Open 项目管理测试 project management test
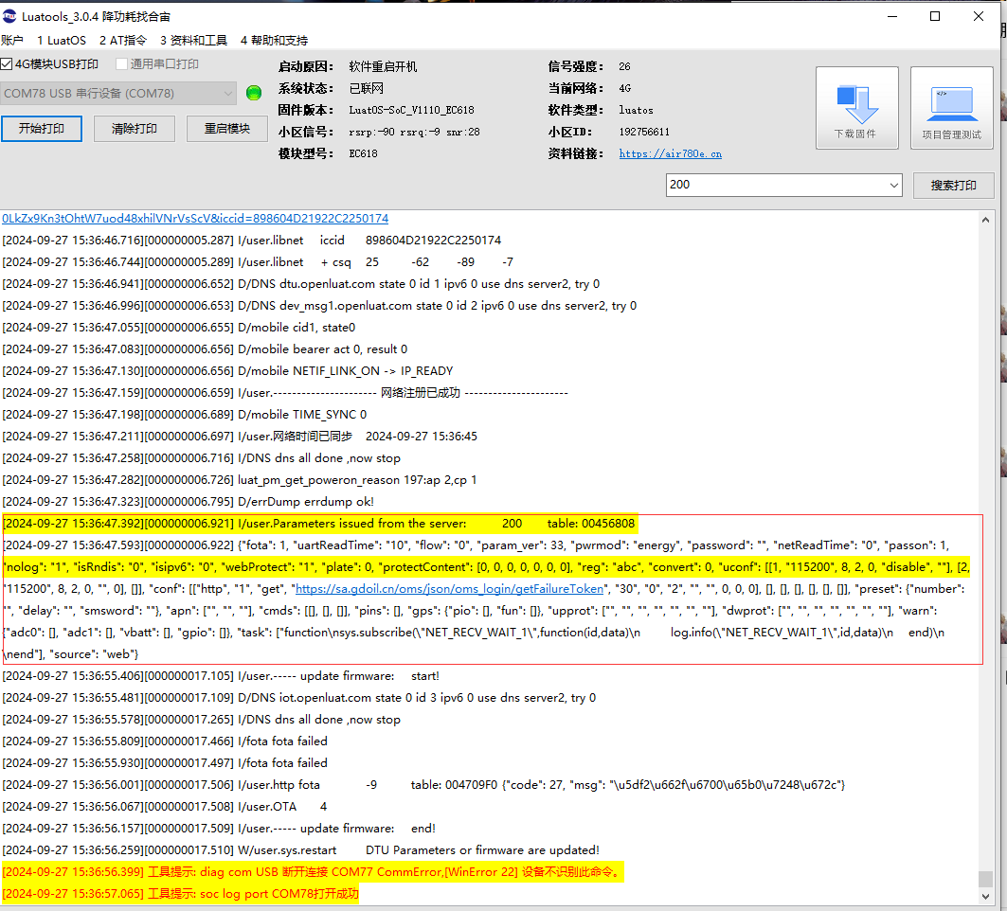The width and height of the screenshot is (1007, 911). pyautogui.click(x=950, y=106)
